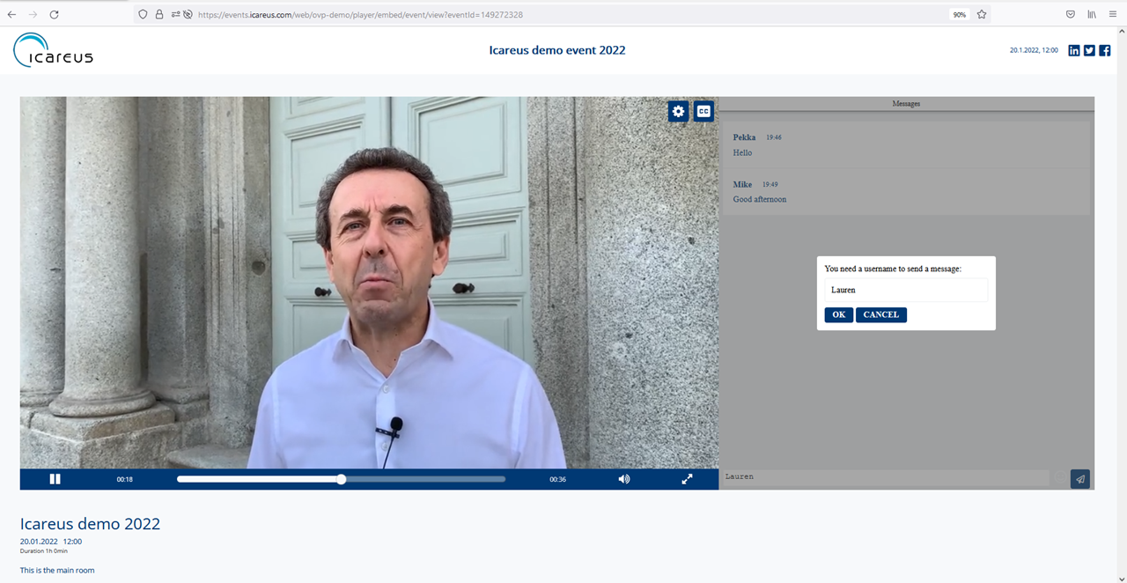Reload the page in the browser
Viewport: 1127px width, 583px height.
tap(54, 14)
